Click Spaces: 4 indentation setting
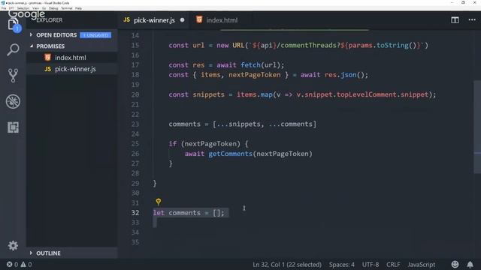This screenshot has width=481, height=270. pyautogui.click(x=341, y=265)
